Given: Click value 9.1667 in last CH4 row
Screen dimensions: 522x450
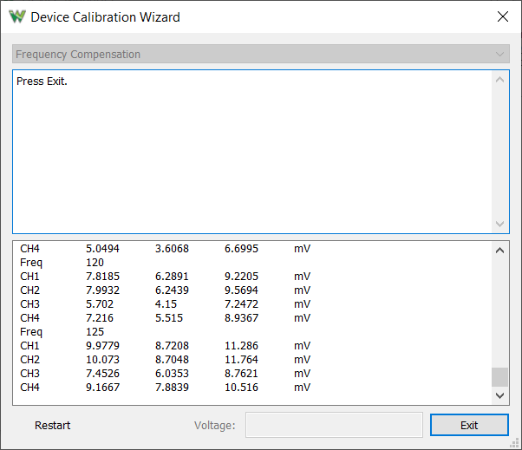Looking at the screenshot, I should click(x=102, y=388).
